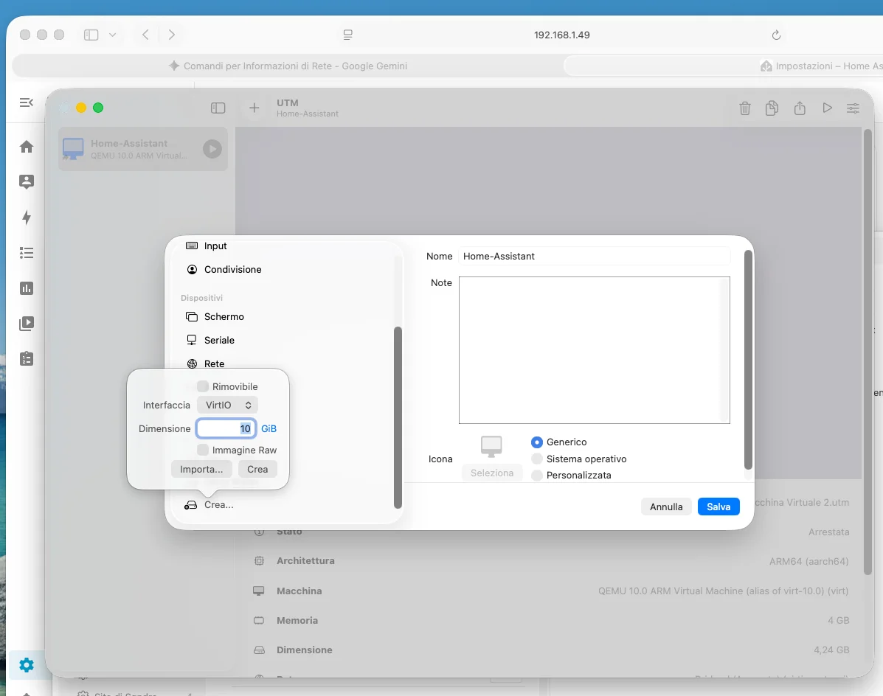Click the address bar showing 192.168.1.49
Viewport: 883px width, 696px height.
tap(561, 35)
